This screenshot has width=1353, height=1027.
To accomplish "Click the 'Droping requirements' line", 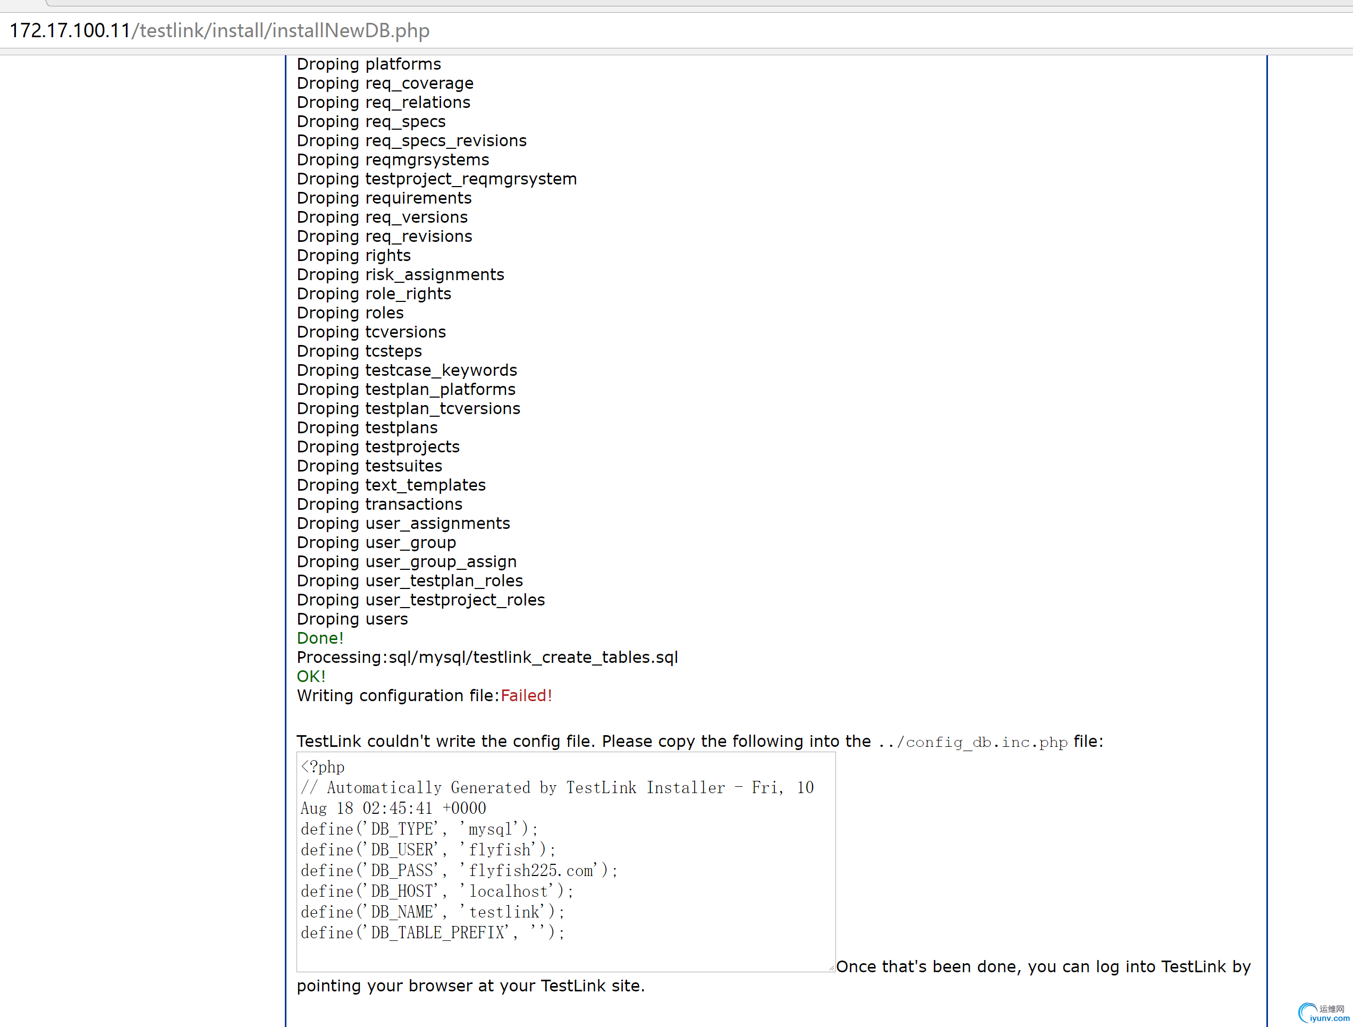I will [x=384, y=198].
